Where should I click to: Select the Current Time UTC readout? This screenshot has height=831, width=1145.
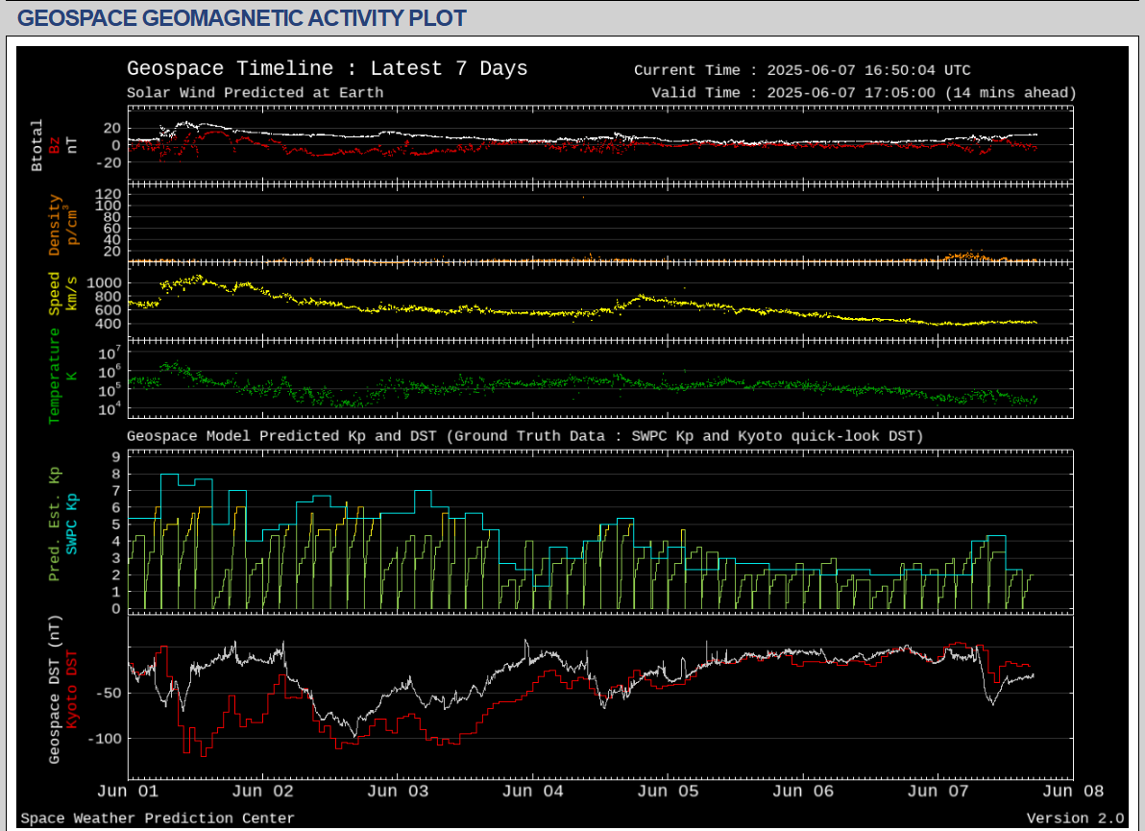[802, 70]
